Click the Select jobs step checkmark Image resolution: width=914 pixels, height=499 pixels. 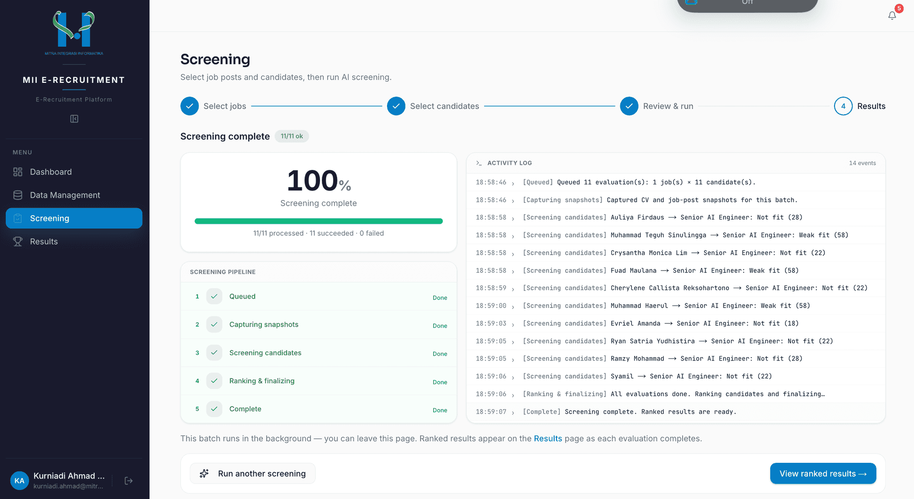coord(189,106)
